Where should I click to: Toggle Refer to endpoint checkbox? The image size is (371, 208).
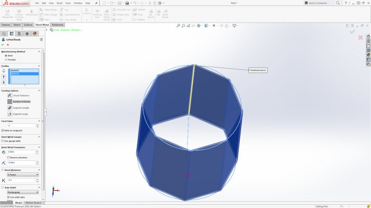pyautogui.click(x=3, y=130)
